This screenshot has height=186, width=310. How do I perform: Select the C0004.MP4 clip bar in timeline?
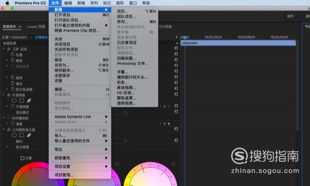238,43
